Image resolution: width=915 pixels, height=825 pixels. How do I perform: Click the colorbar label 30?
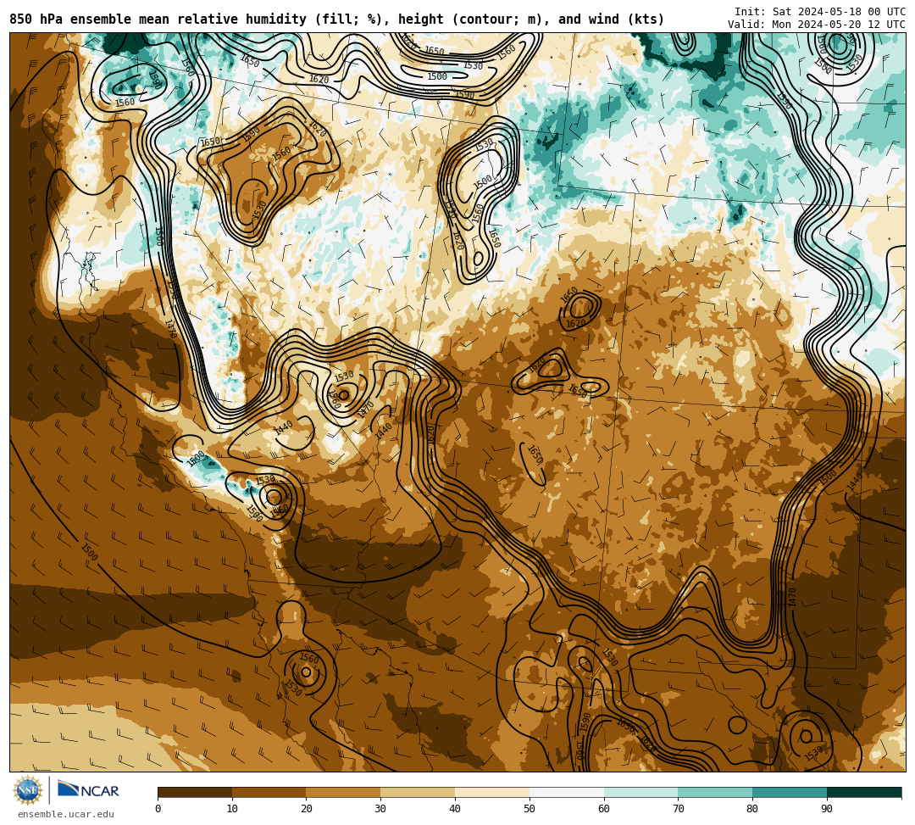point(380,809)
